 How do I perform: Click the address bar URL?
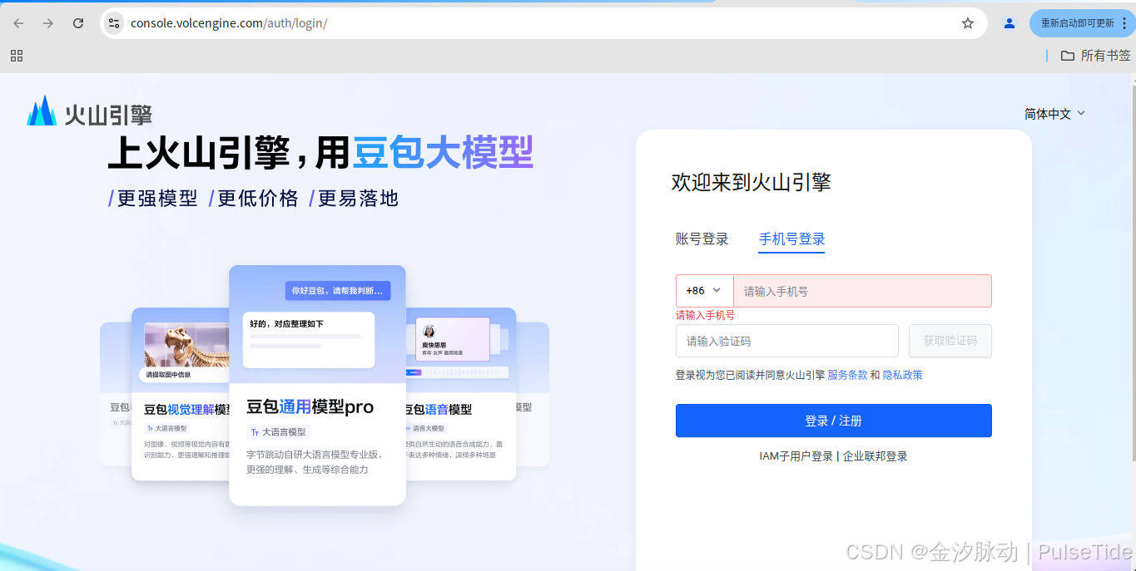pyautogui.click(x=229, y=23)
